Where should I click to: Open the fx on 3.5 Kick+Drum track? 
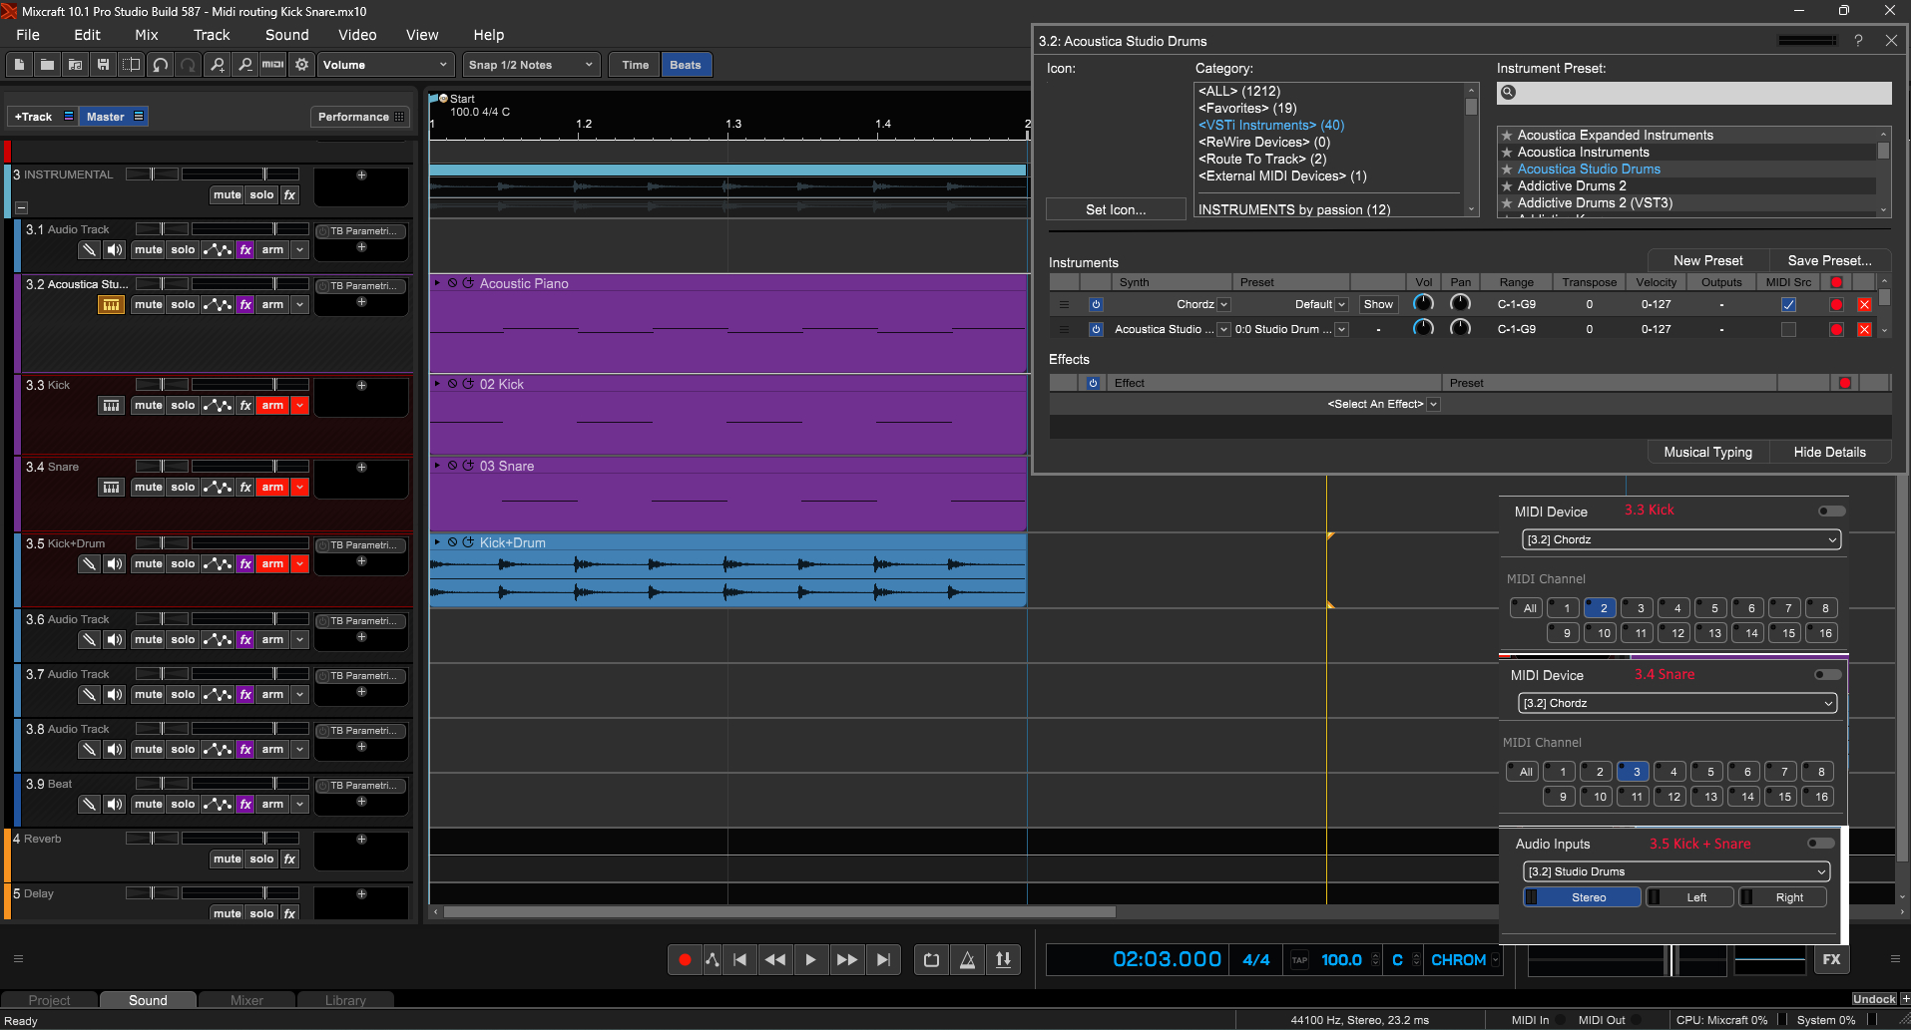click(x=245, y=564)
